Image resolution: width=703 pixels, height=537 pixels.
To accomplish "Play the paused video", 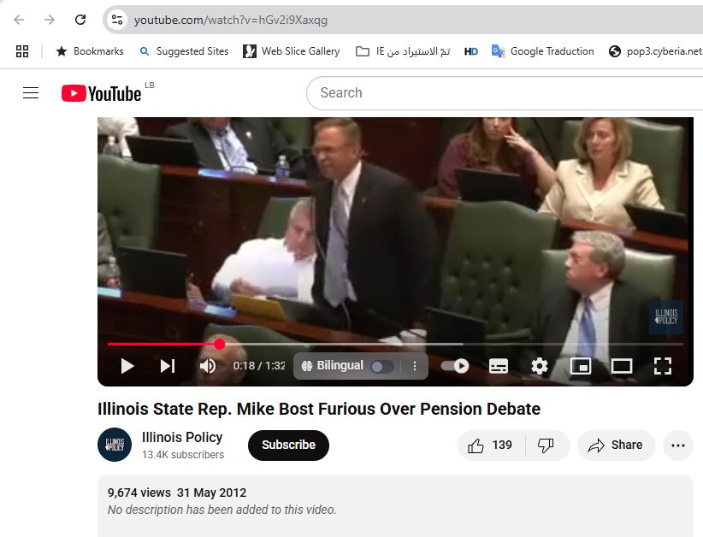I will [x=127, y=366].
